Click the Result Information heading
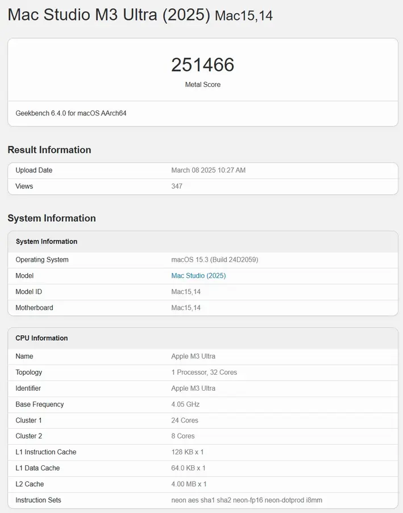This screenshot has height=513, width=403. point(49,150)
